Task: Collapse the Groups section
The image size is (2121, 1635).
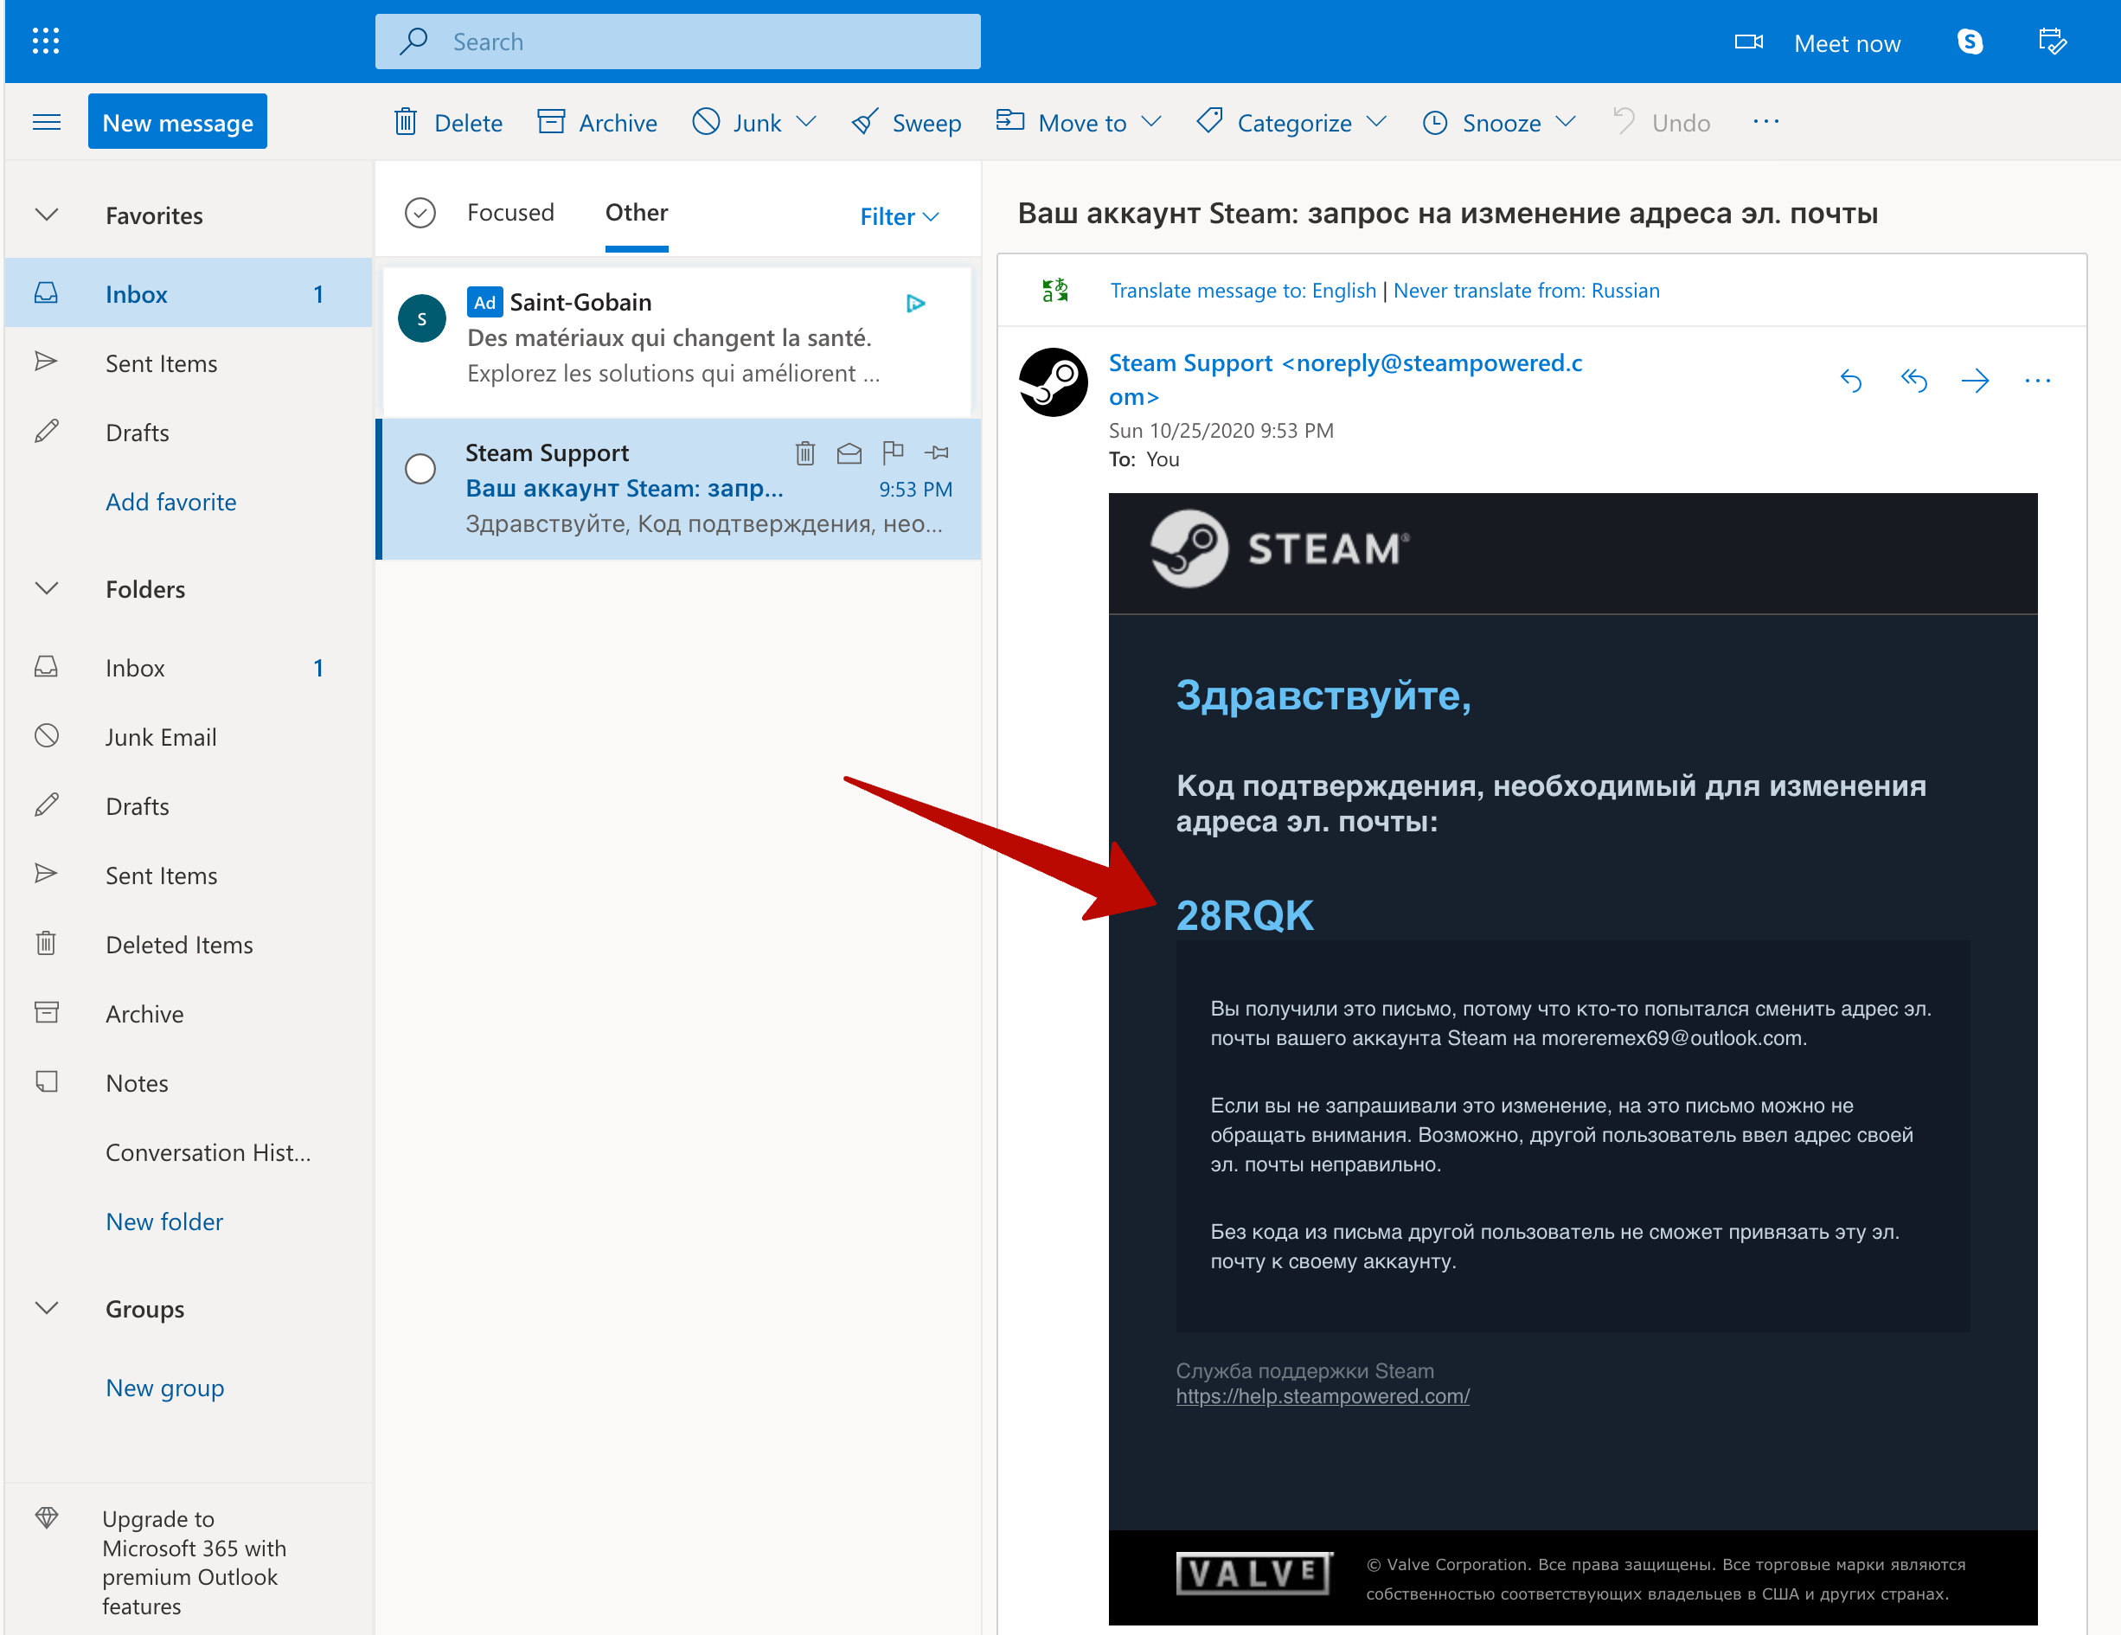Action: click(47, 1309)
